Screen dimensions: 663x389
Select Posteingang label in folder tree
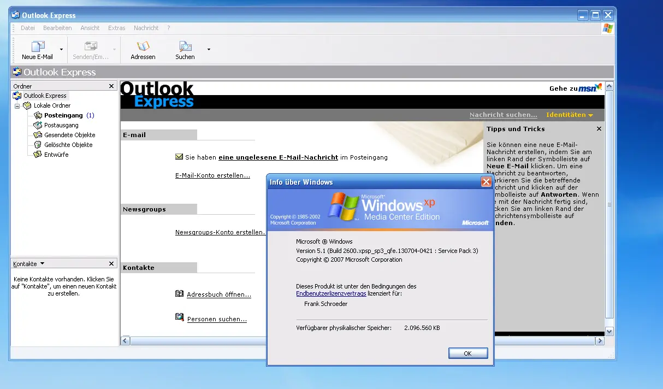(64, 115)
